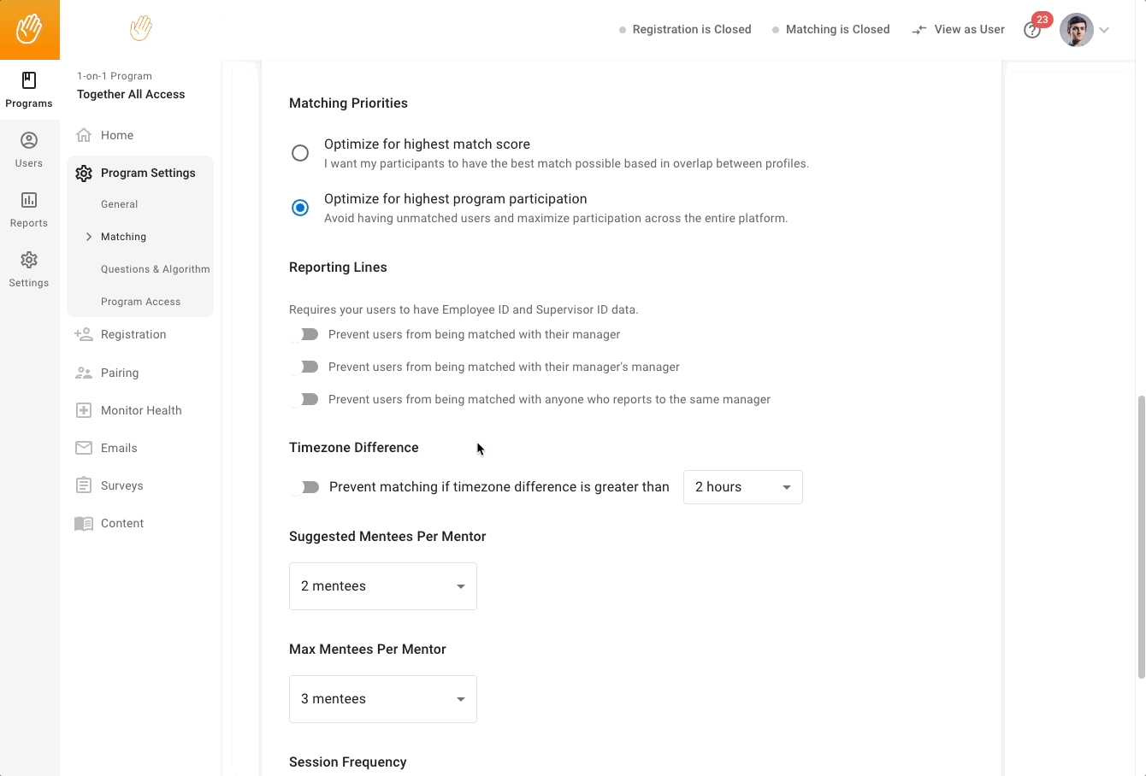Screen dimensions: 1146x776
Task: Click the help question mark with 23 notifications
Action: click(1032, 29)
